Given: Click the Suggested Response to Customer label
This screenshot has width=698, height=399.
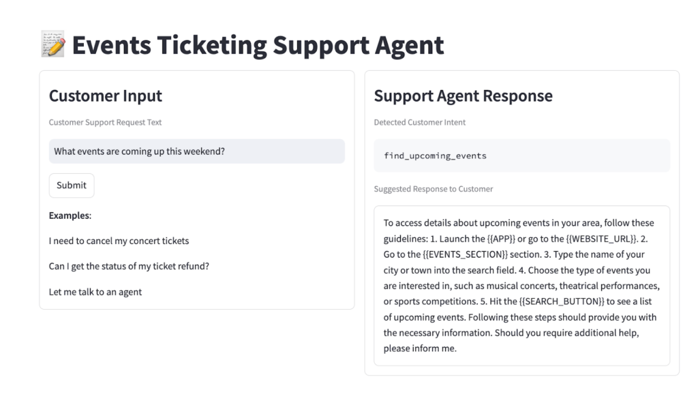Looking at the screenshot, I should [x=433, y=189].
